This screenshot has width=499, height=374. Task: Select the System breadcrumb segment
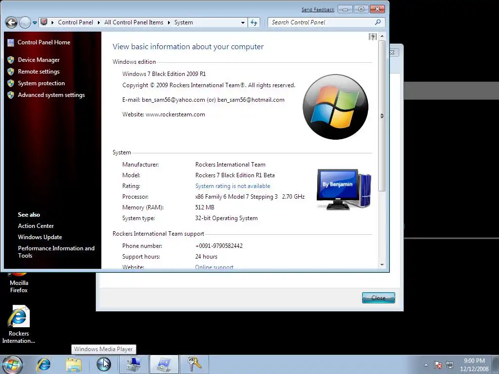click(184, 22)
